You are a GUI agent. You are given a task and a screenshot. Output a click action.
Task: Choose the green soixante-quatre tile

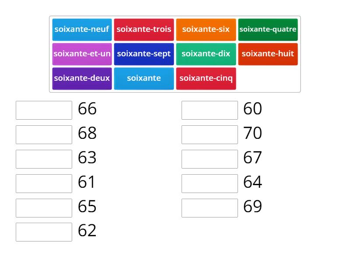coord(268,30)
